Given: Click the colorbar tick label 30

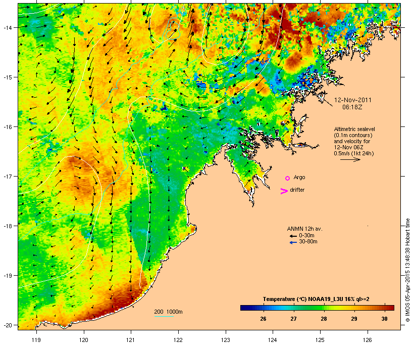Looking at the screenshot, I should (x=384, y=319).
